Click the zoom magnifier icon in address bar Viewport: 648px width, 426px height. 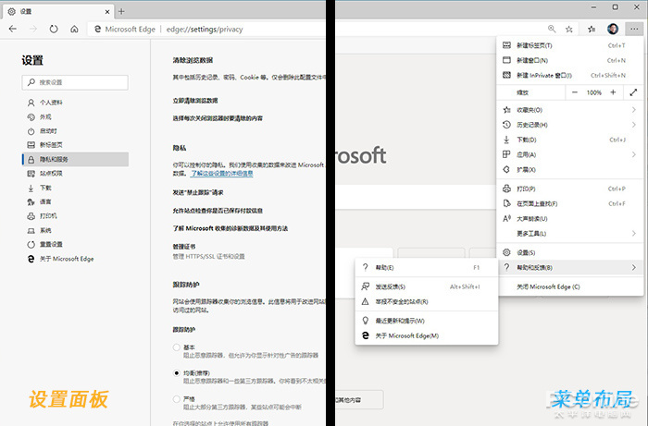pos(552,29)
